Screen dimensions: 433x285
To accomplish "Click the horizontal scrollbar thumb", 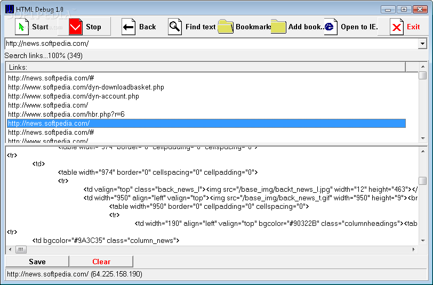I will (21, 249).
